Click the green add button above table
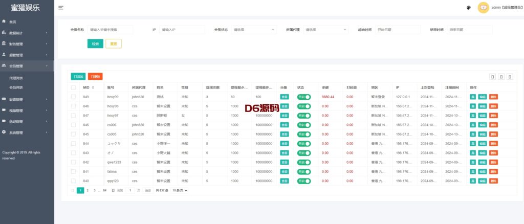The image size is (524, 224). (x=78, y=76)
